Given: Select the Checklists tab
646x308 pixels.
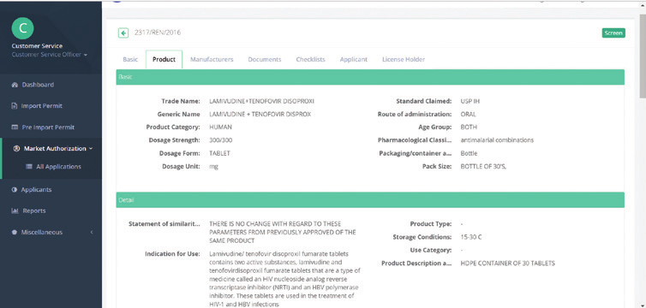Looking at the screenshot, I should tap(311, 59).
